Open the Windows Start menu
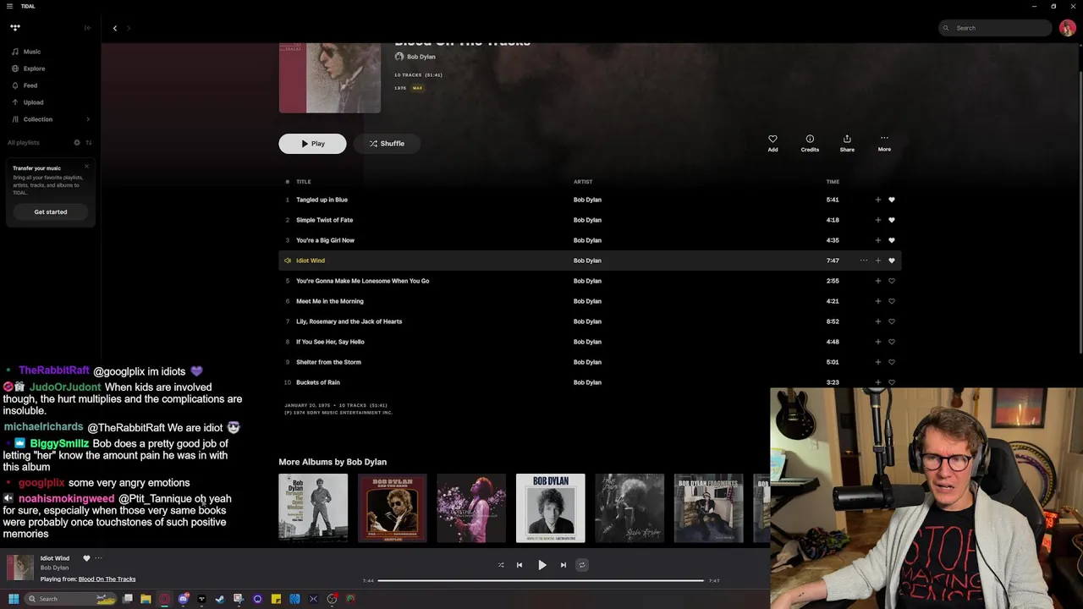 14,599
